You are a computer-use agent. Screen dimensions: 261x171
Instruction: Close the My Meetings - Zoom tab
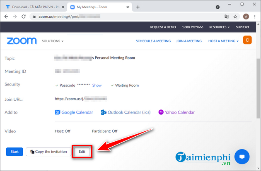[x=128, y=7]
